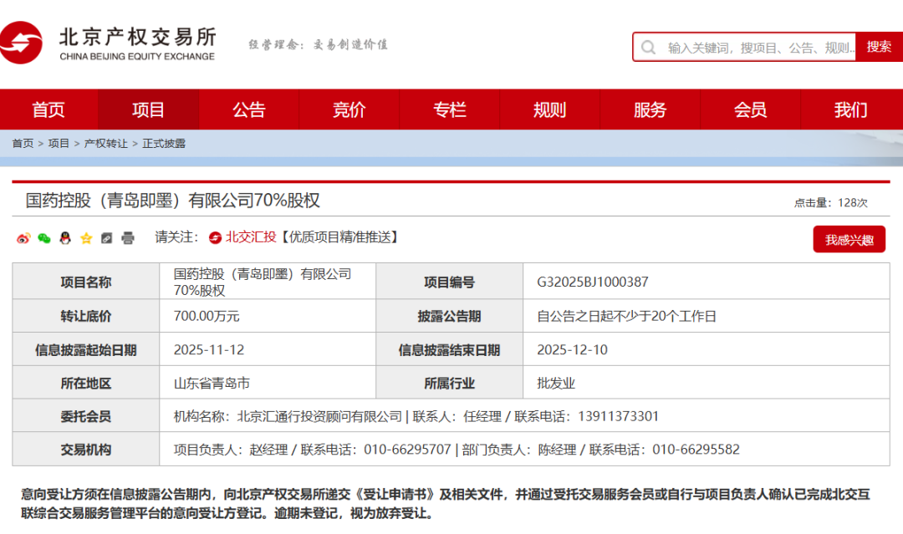Click the 700.00万元 price value
The width and height of the screenshot is (903, 534).
click(x=207, y=316)
